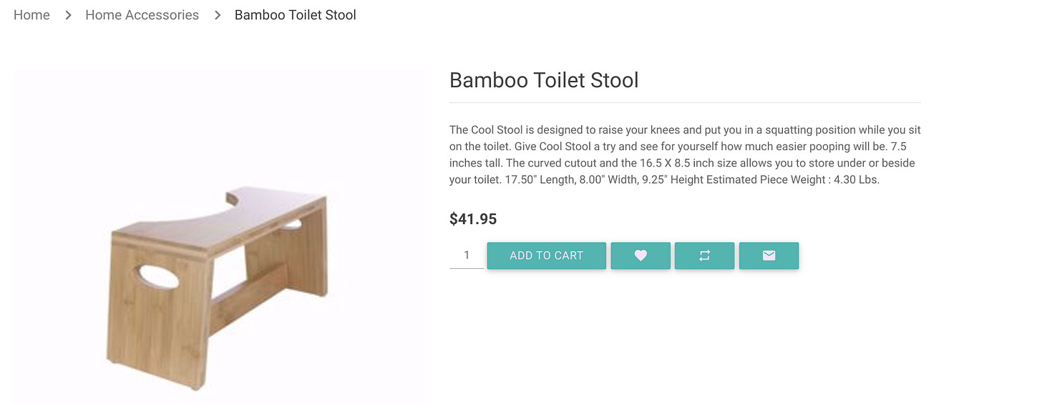
Task: Go to the Home breadcrumb link
Action: point(31,15)
